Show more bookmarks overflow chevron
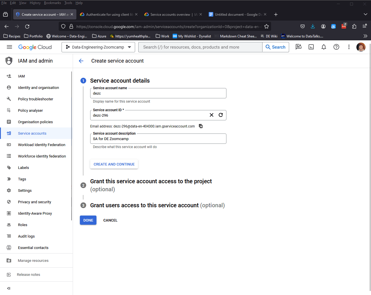Viewport: 371px width, 295px height. point(365,36)
